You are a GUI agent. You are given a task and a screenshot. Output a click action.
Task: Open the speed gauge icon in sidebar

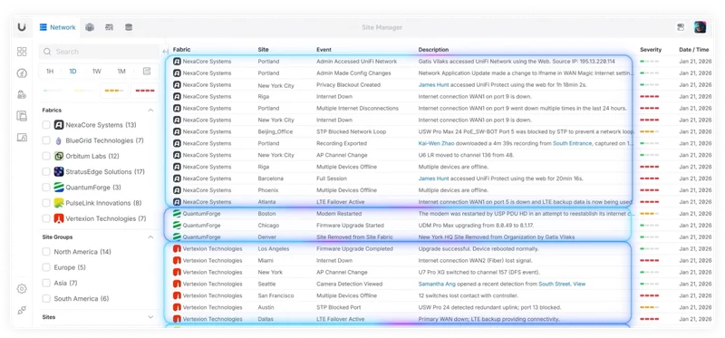(22, 73)
